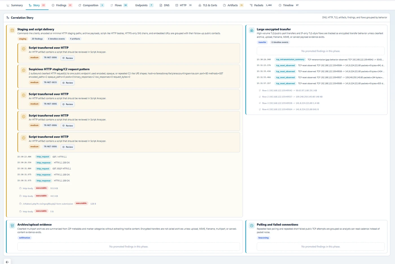Click the Large encrypted transfer phase icon
This screenshot has height=264, width=395.
252,30
